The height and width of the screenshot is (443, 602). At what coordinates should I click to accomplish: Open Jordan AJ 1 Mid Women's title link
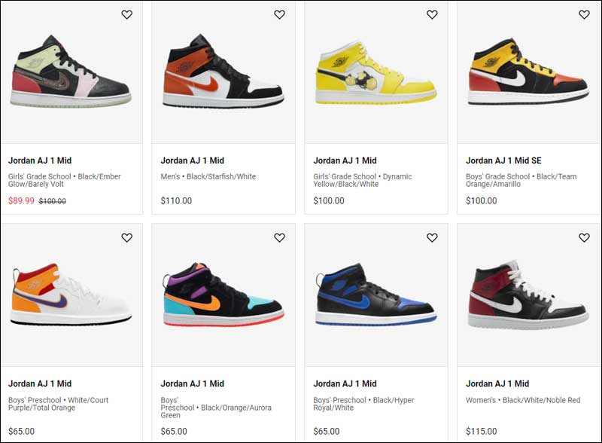[497, 383]
